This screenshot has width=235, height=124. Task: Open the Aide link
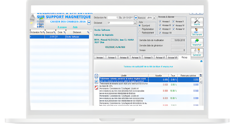75,27
